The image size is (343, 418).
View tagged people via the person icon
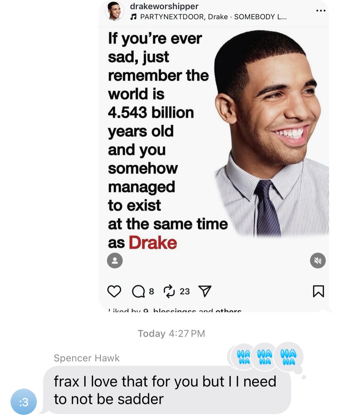[x=115, y=260]
